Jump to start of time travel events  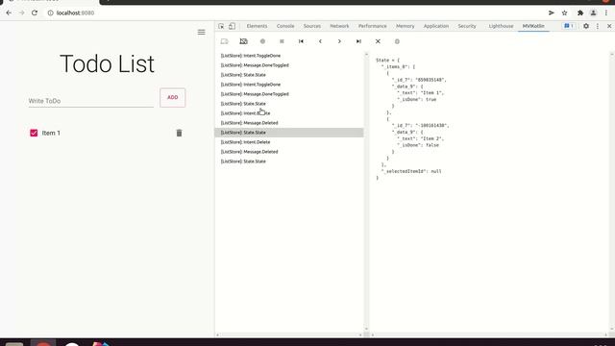pos(301,41)
